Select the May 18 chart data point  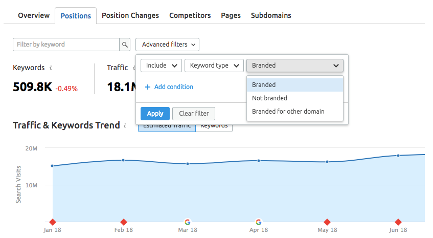[x=327, y=162]
